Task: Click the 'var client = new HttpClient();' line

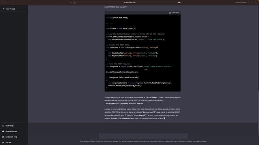Action: 121,29
